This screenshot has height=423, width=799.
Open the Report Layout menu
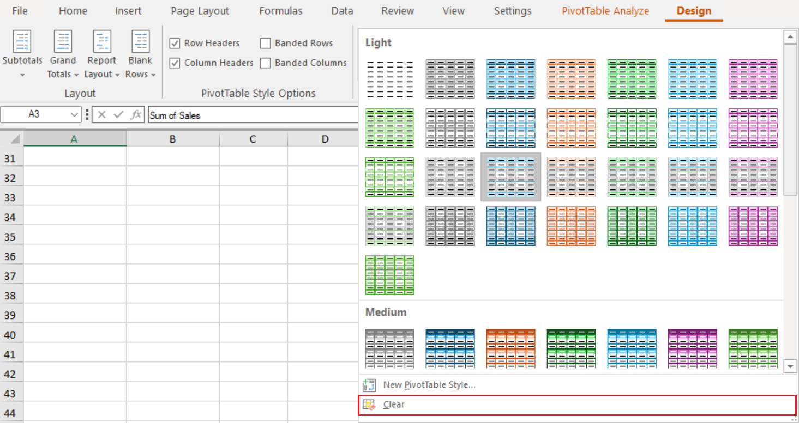point(102,54)
